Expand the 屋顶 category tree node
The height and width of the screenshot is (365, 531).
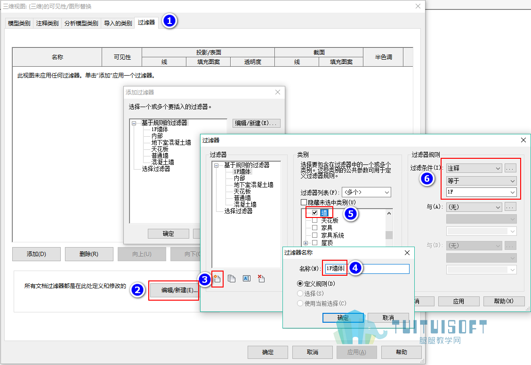point(306,243)
